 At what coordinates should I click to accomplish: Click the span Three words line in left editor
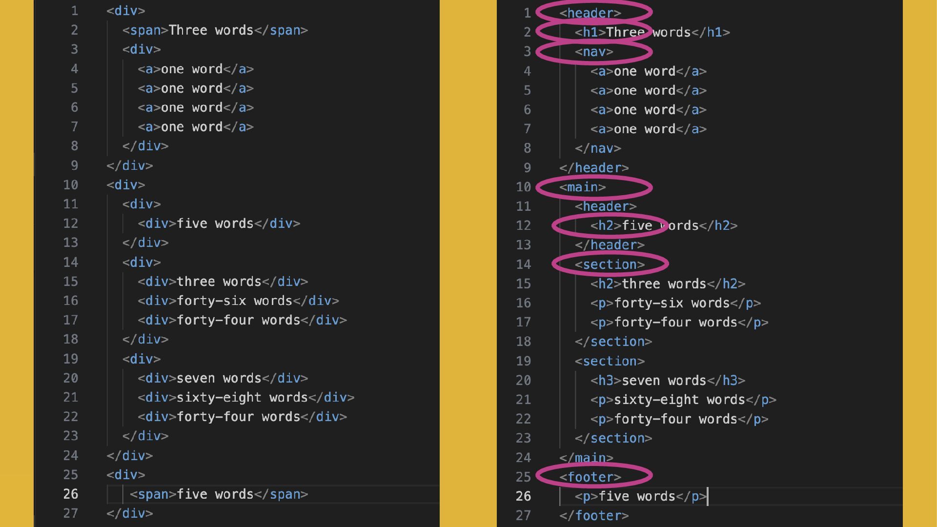tap(215, 30)
